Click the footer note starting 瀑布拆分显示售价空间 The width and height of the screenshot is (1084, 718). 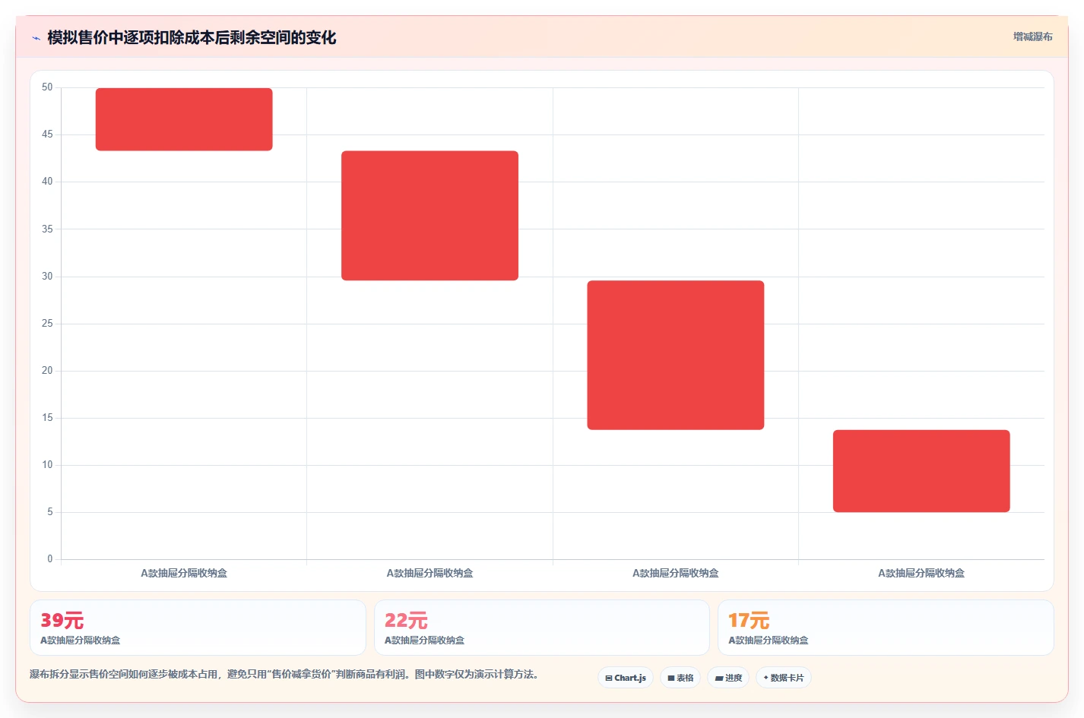pos(284,675)
